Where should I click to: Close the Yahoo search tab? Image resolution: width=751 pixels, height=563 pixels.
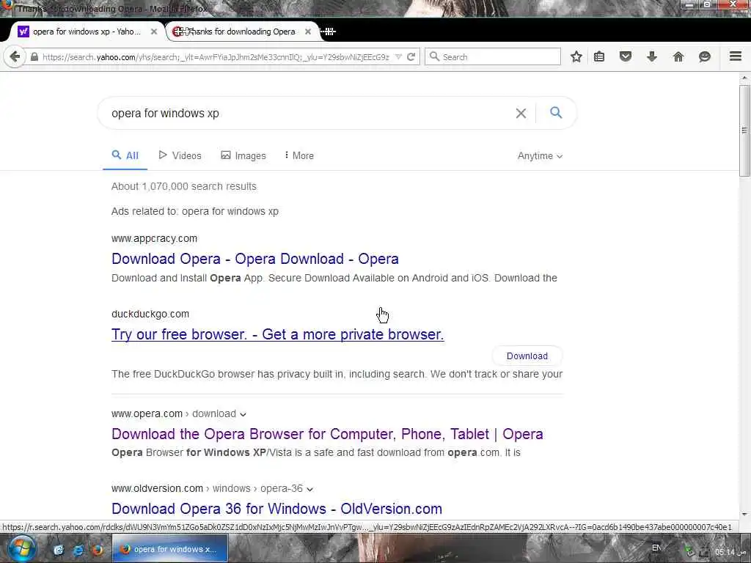point(154,32)
